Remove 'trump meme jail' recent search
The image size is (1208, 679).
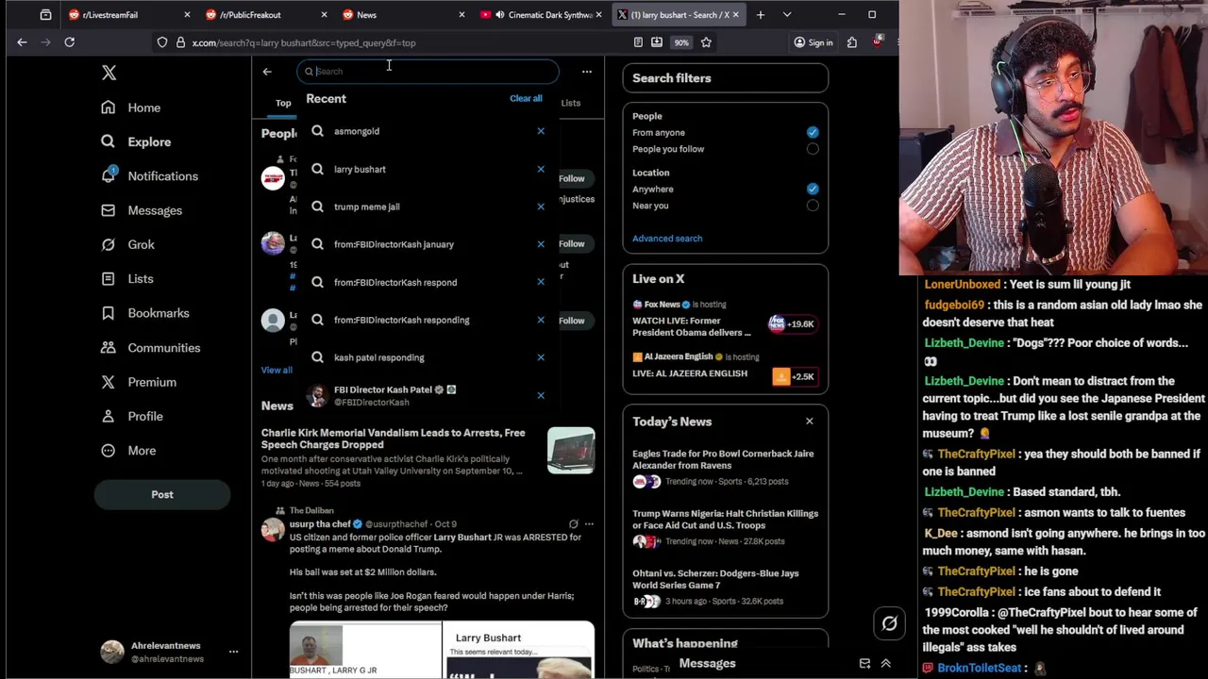[541, 207]
